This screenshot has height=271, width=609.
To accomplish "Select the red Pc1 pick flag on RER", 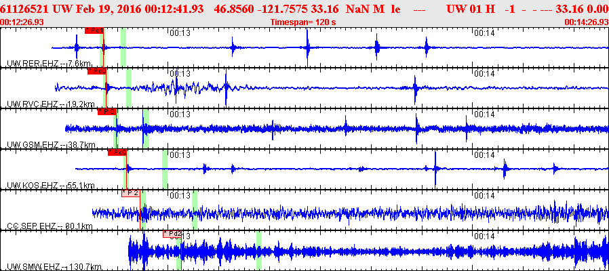I will click(x=94, y=30).
